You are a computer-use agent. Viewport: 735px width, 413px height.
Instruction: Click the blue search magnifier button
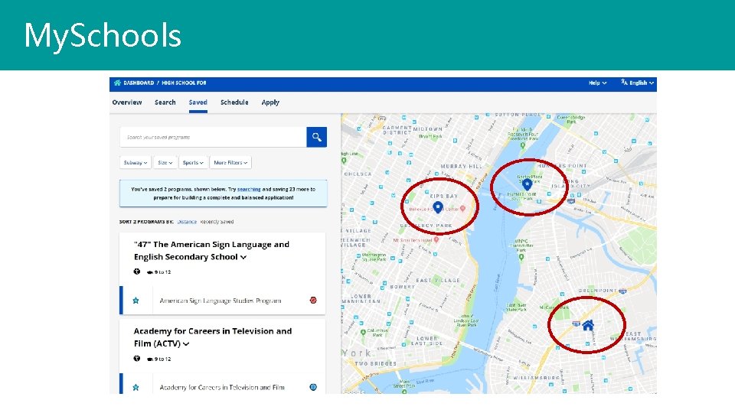click(x=316, y=137)
